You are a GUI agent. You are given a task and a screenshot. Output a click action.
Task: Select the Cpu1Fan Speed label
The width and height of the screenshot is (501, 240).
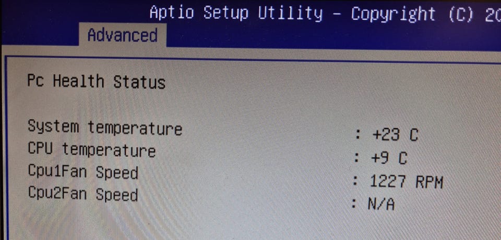pos(83,172)
